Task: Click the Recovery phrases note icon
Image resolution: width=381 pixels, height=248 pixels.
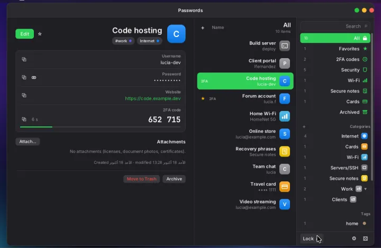Action: coord(285,151)
